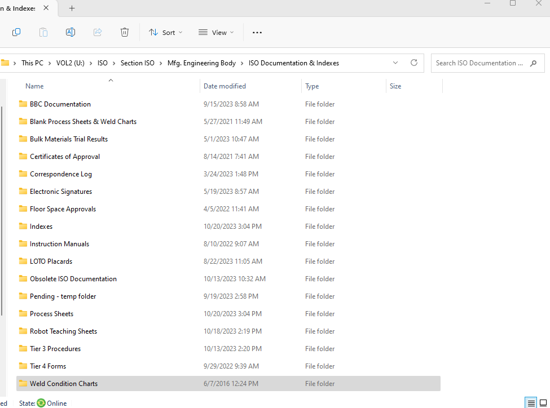Select the Robot Teaching Sheets folder
This screenshot has width=550, height=408.
click(63, 331)
